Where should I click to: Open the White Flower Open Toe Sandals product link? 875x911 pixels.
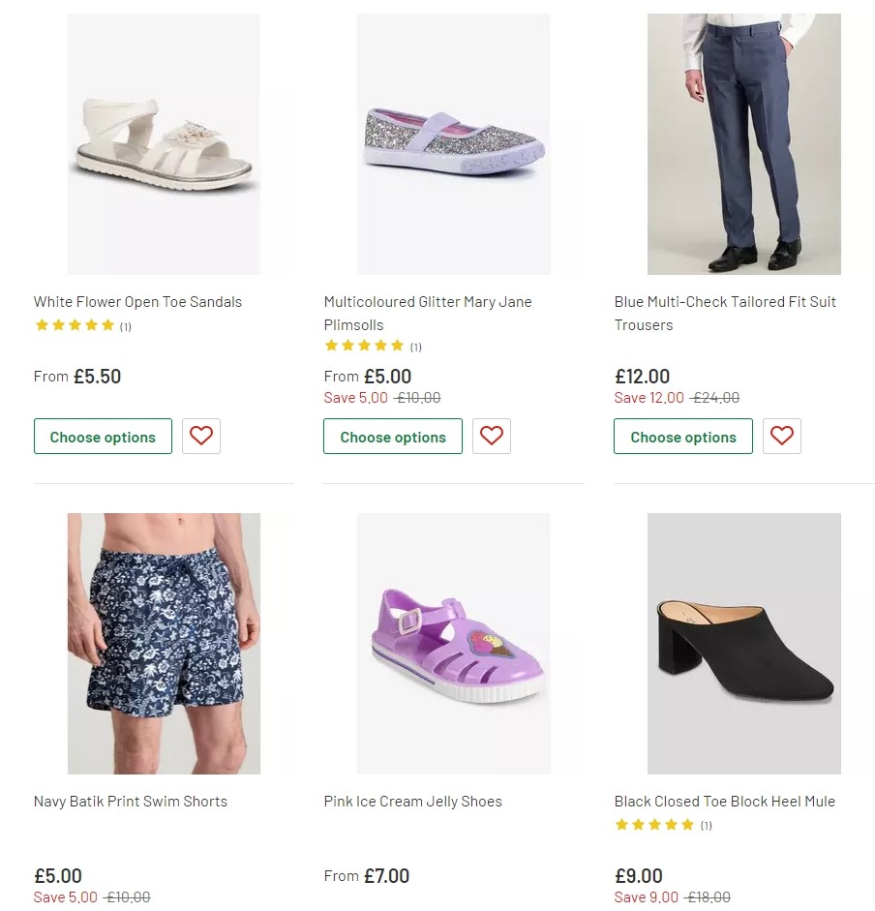137,301
